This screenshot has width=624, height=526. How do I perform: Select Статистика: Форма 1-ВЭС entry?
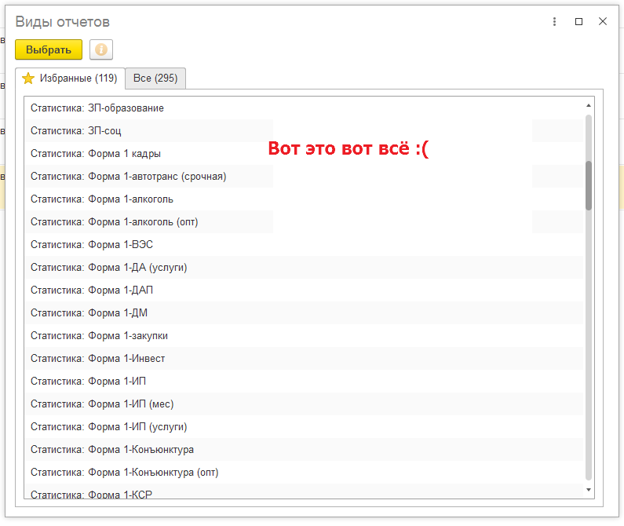click(92, 245)
